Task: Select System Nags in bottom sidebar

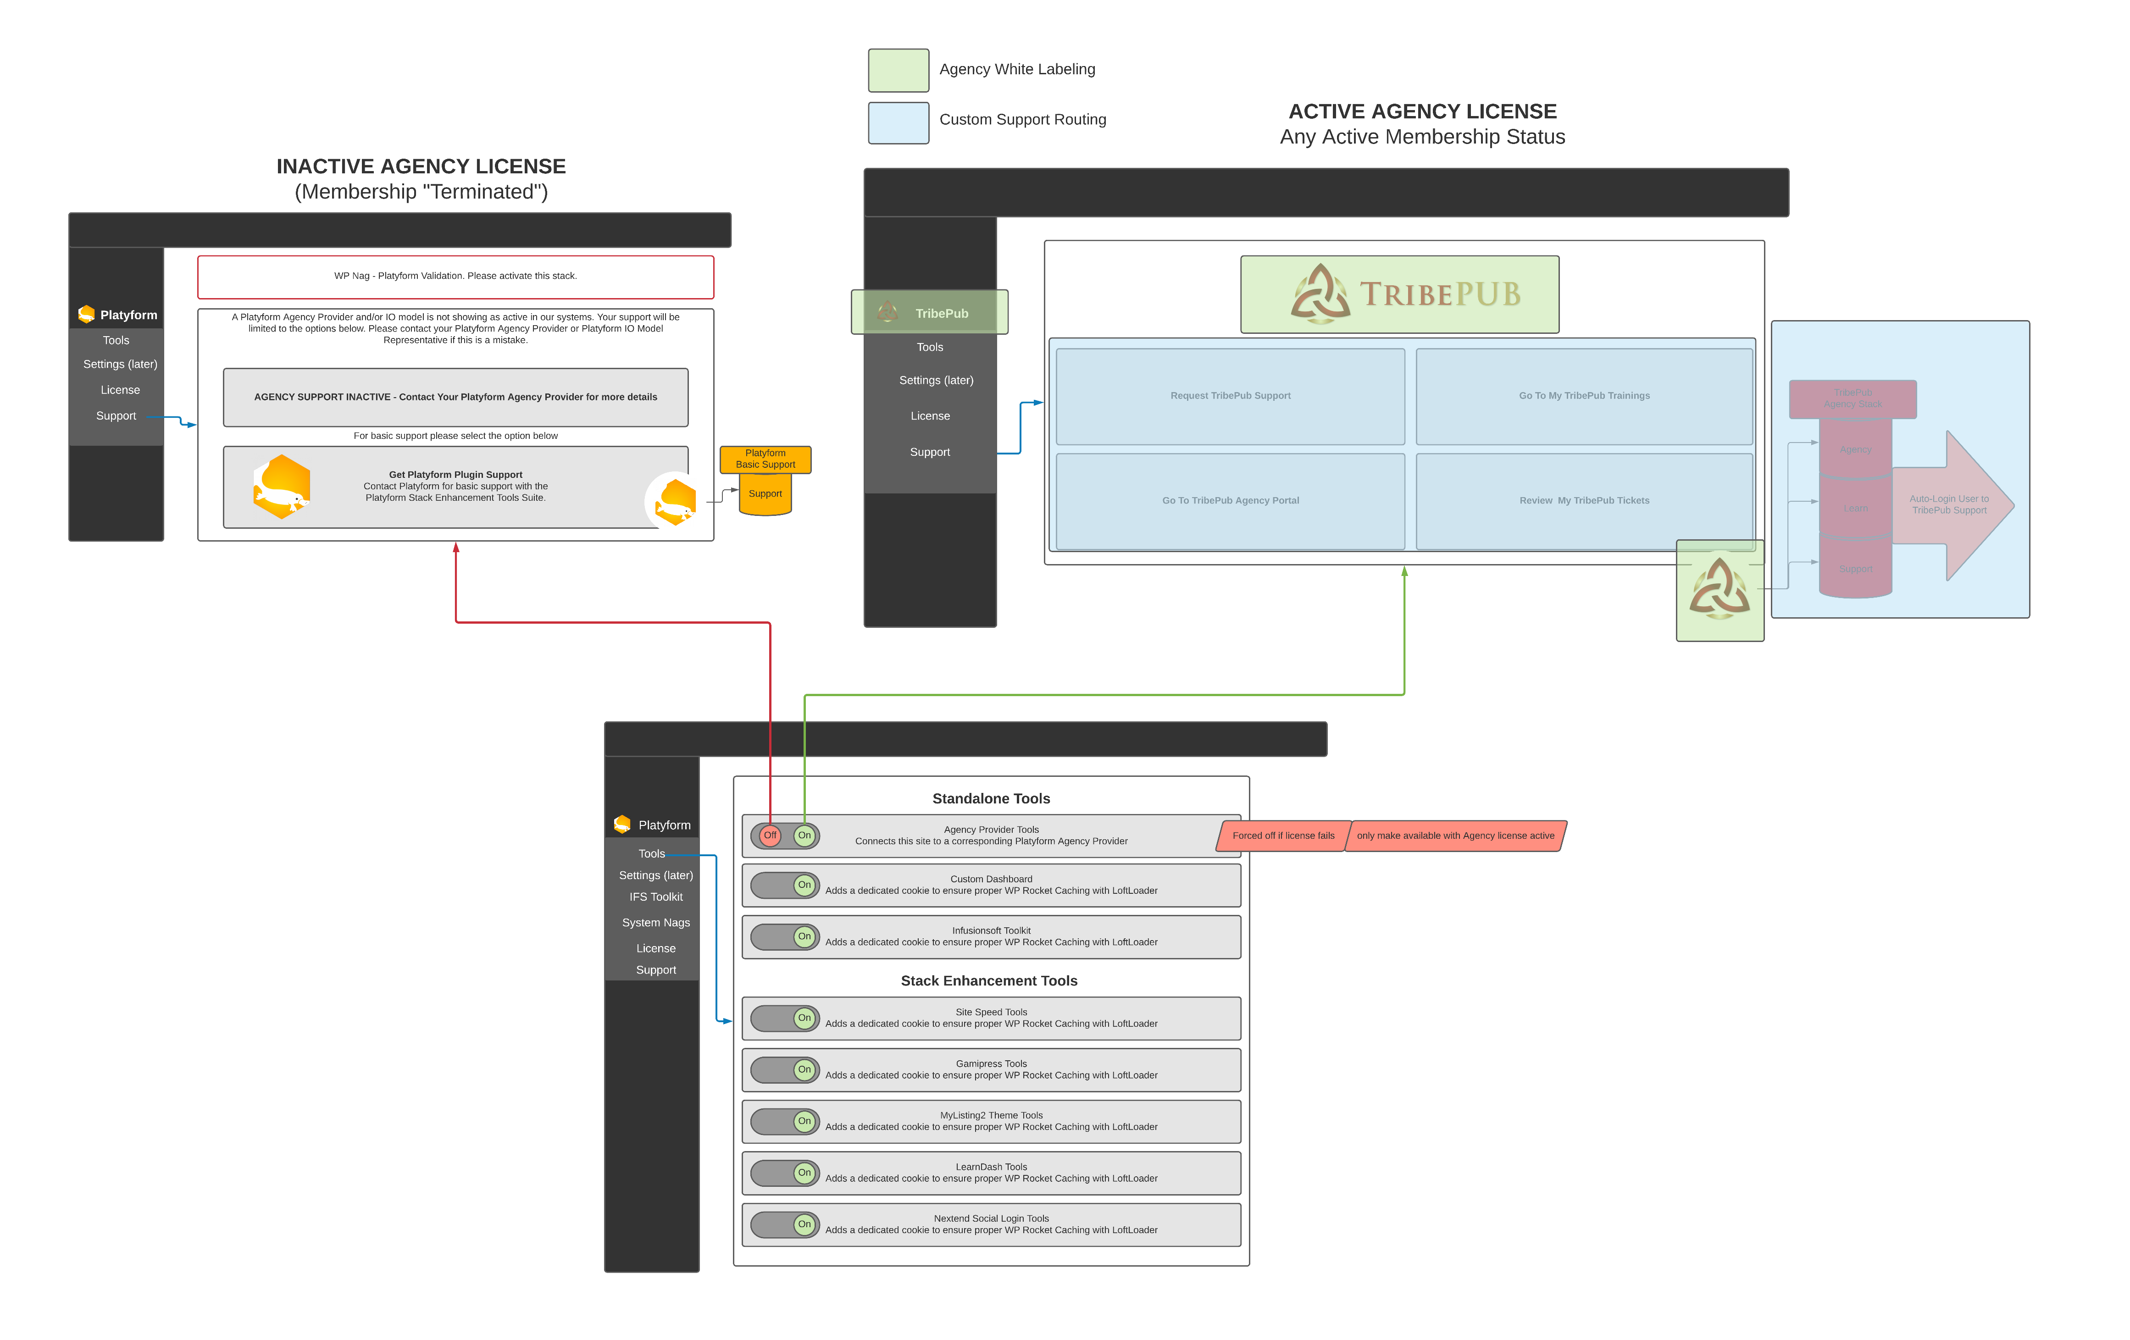Action: click(x=655, y=923)
